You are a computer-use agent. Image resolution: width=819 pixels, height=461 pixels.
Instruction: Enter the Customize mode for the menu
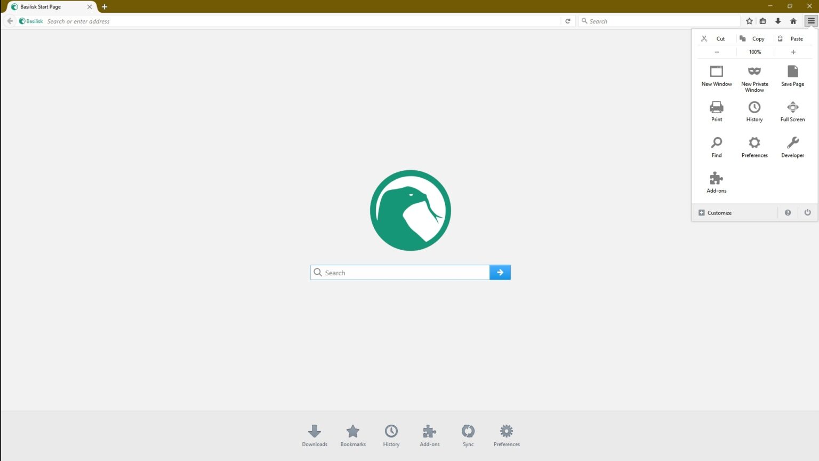[x=714, y=212]
